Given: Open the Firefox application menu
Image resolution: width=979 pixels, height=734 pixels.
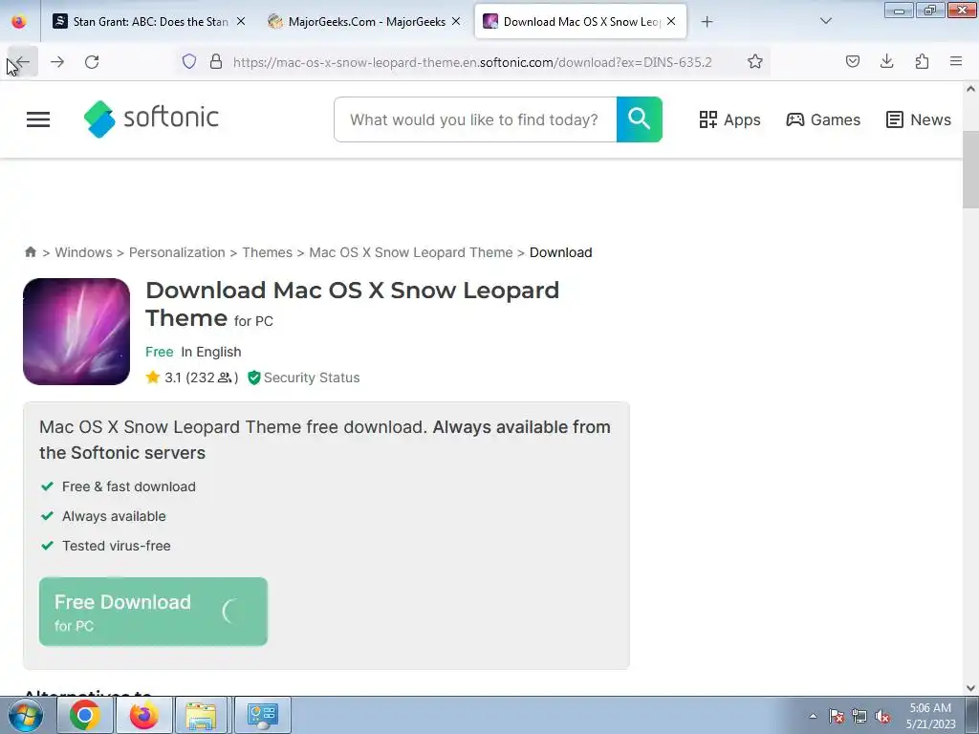Looking at the screenshot, I should pyautogui.click(x=956, y=61).
